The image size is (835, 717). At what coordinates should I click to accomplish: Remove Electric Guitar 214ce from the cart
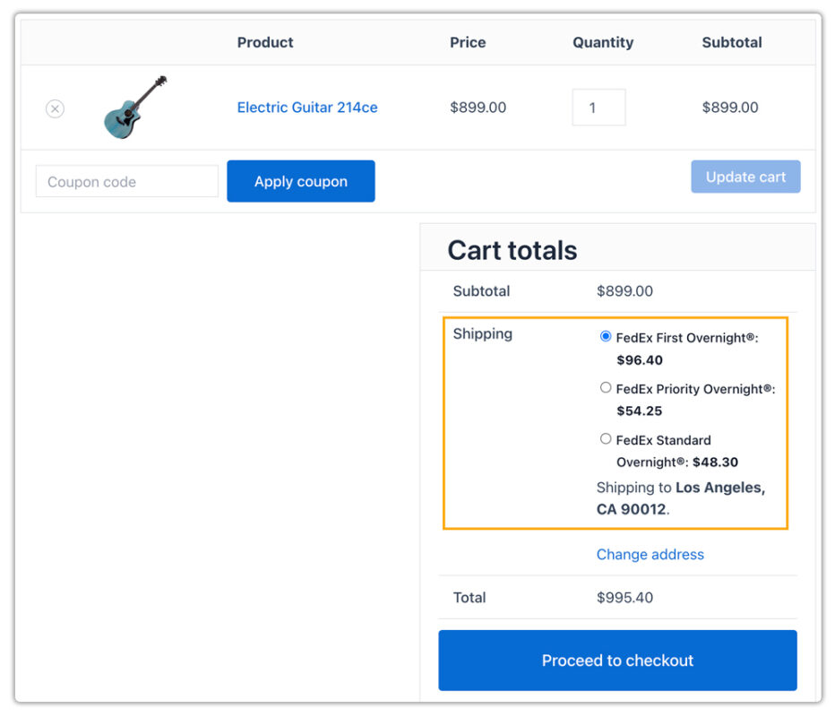point(55,108)
